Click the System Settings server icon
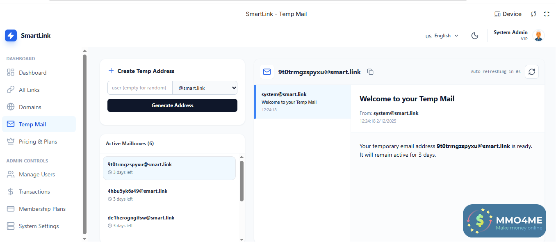556x242 pixels. 11,226
